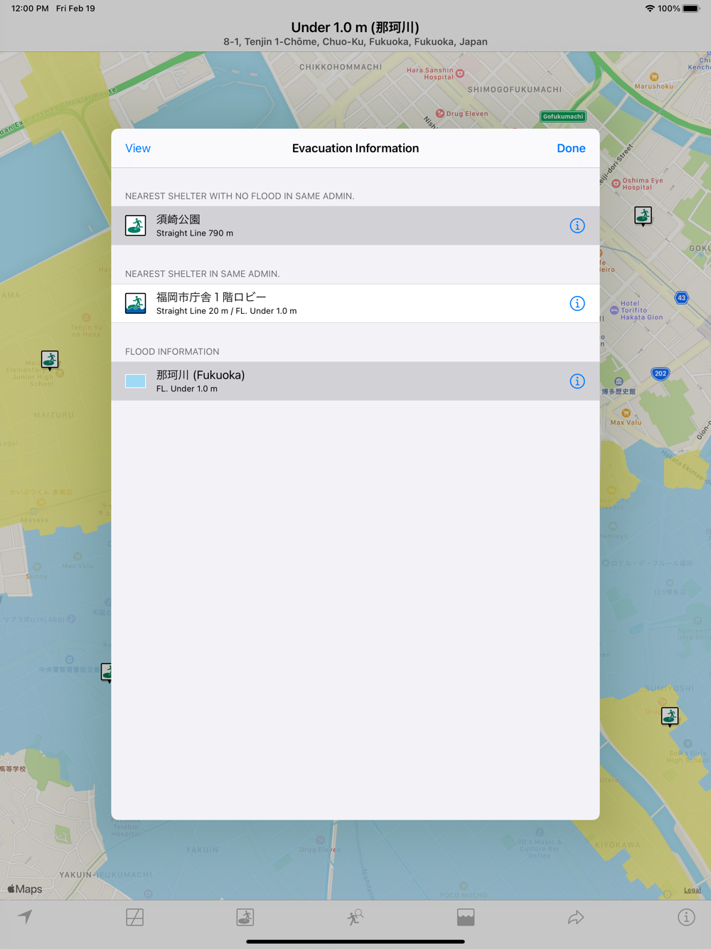Viewport: 711px width, 949px height.
Task: Open the map layer split icon
Action: coord(134,917)
